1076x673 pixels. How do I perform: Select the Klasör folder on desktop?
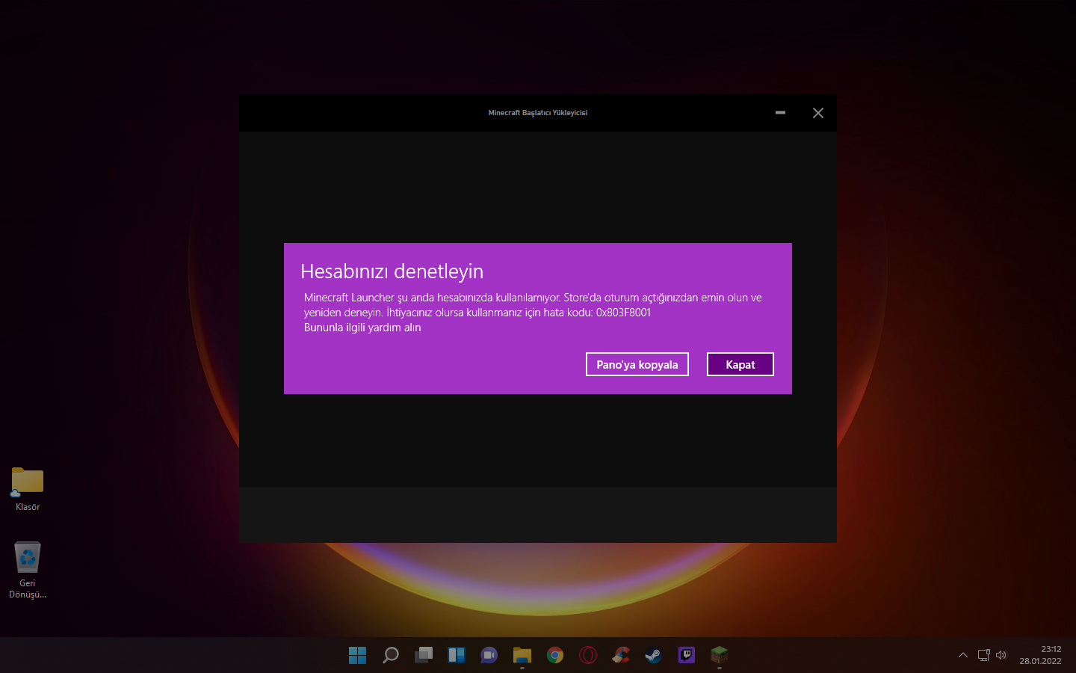28,489
